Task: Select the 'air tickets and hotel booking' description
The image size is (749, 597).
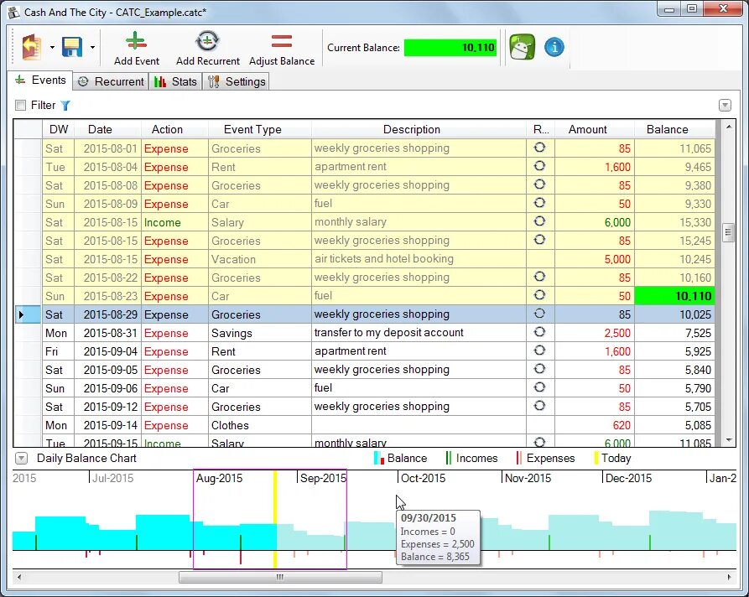Action: click(384, 259)
